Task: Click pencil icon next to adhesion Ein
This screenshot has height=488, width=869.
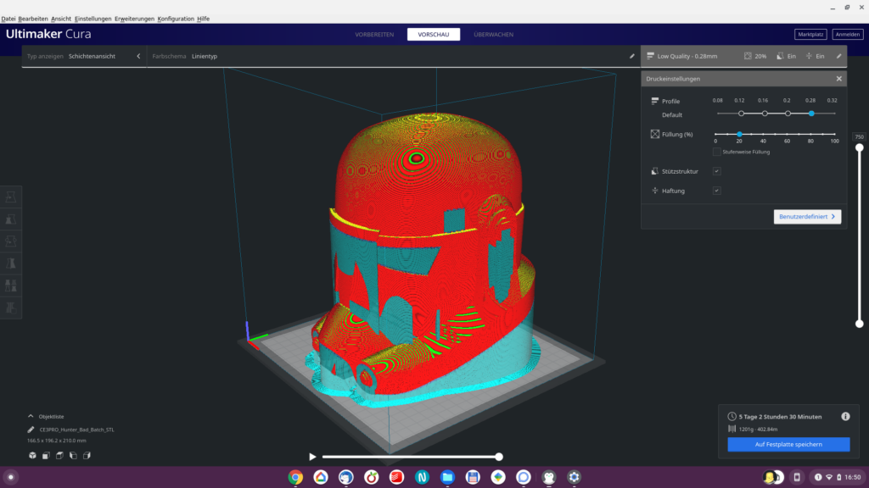Action: pos(839,56)
